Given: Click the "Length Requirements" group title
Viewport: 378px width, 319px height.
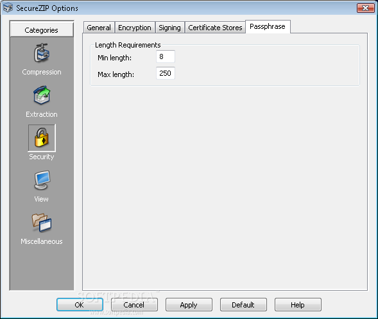Looking at the screenshot, I should [x=128, y=45].
